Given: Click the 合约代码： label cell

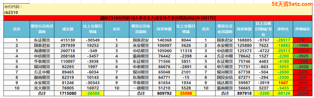Looking at the screenshot, I should [x=158, y=6].
